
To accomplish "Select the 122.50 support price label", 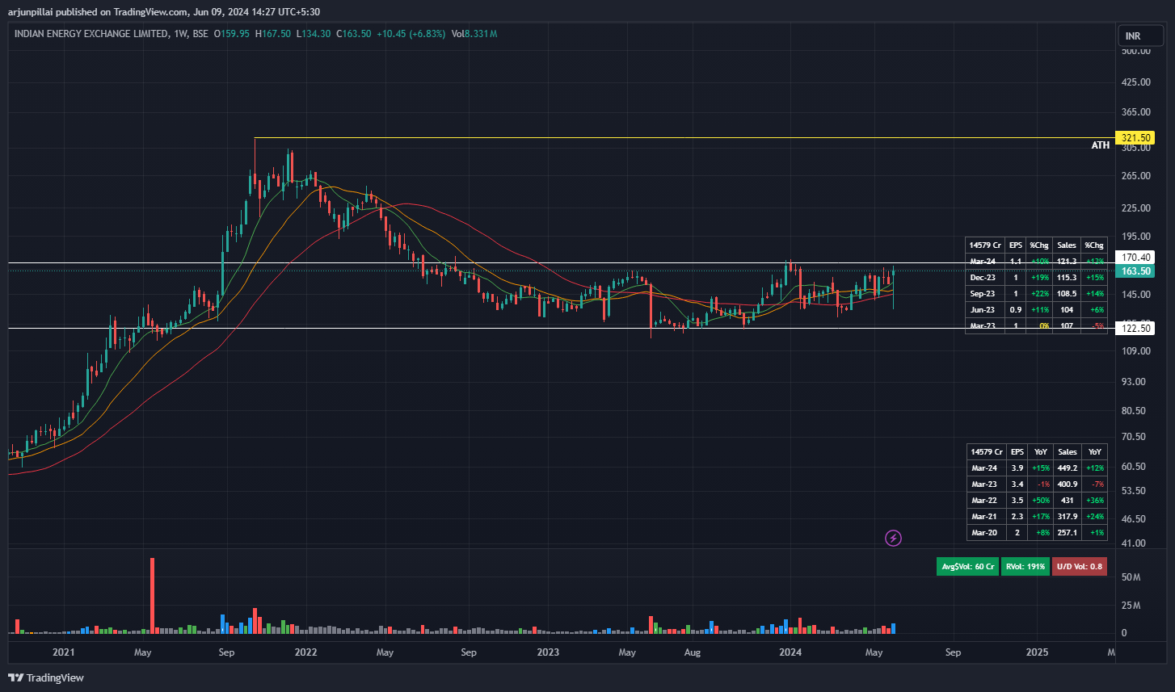I will [x=1134, y=328].
